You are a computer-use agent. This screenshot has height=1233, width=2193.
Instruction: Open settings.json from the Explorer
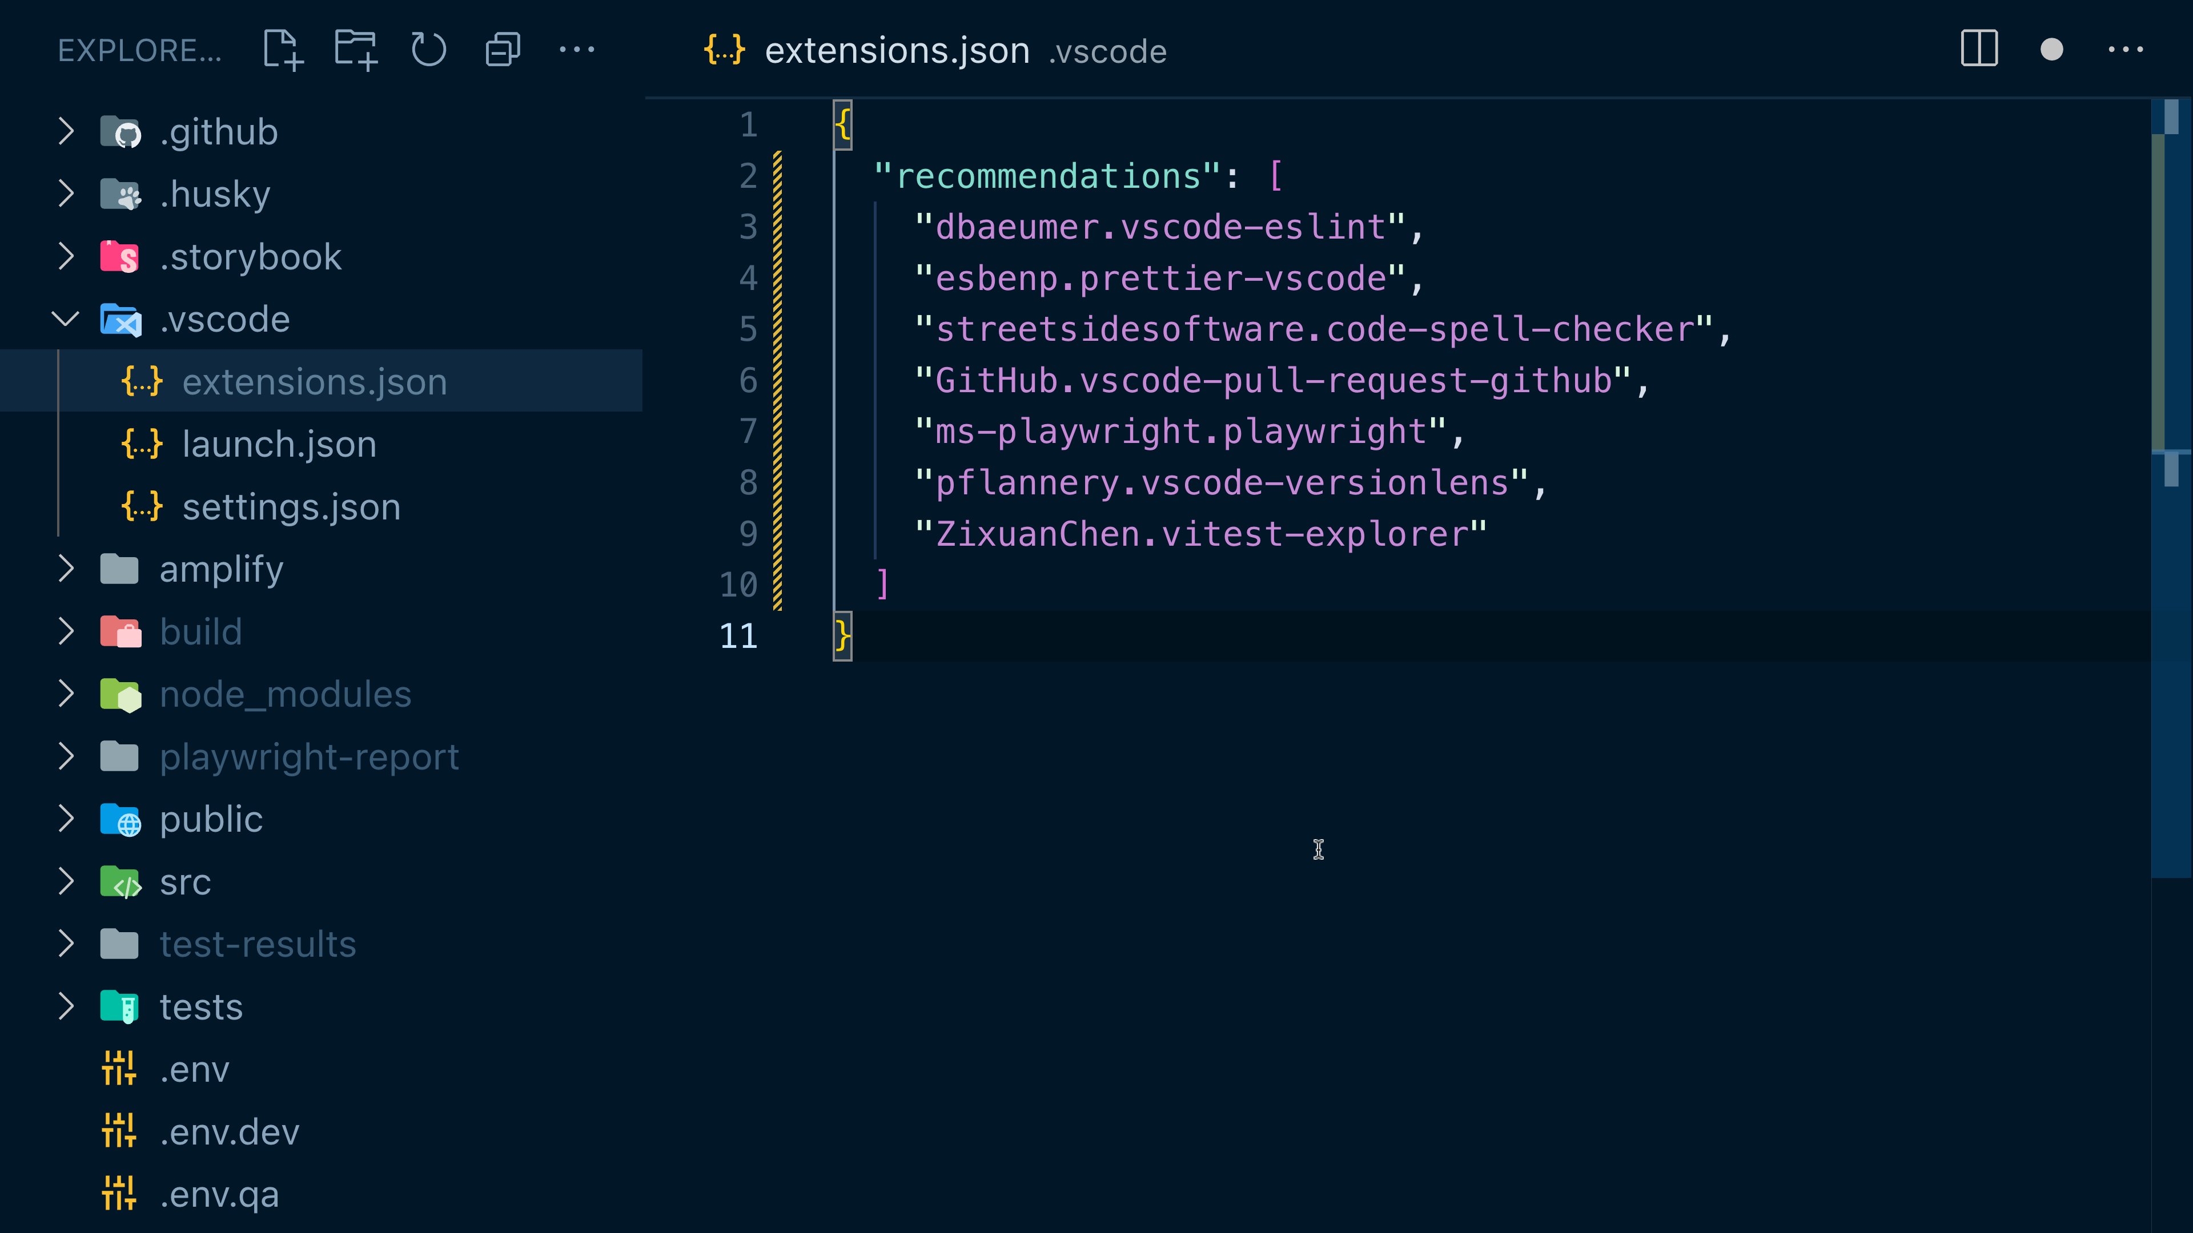pos(291,506)
